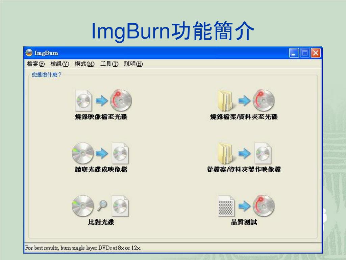
Task: Click the burn files/folders to disc icon
Action: [x=246, y=100]
